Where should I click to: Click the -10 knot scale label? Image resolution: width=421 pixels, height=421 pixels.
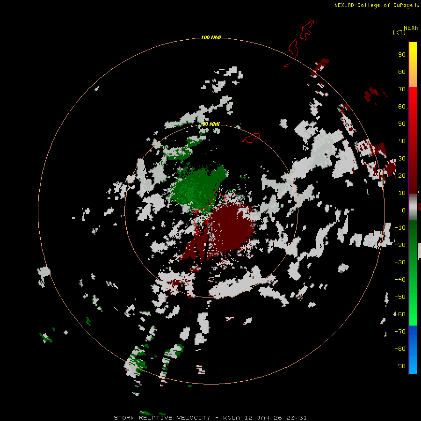[x=400, y=228]
